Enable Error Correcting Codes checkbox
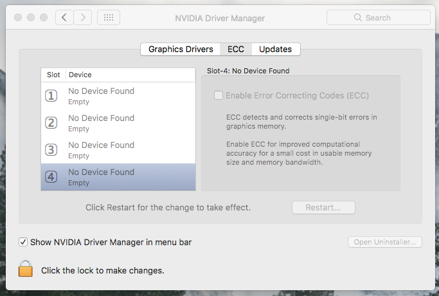 (x=219, y=96)
